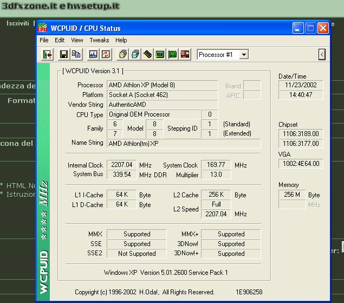Open the real-time clock graph icon
Viewport: 344px width, 303px height.
(x=93, y=54)
